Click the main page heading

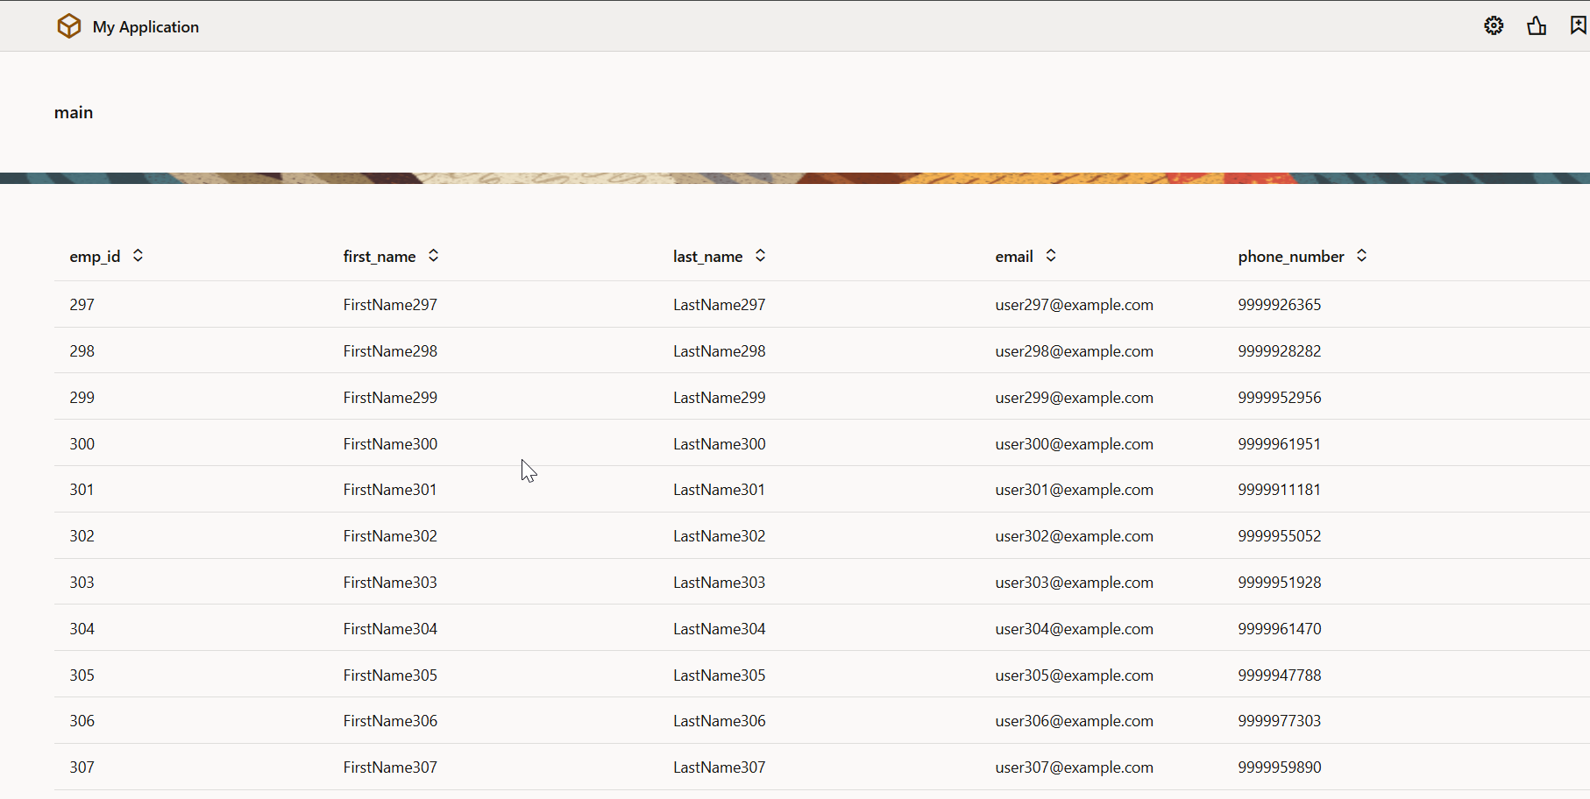74,112
